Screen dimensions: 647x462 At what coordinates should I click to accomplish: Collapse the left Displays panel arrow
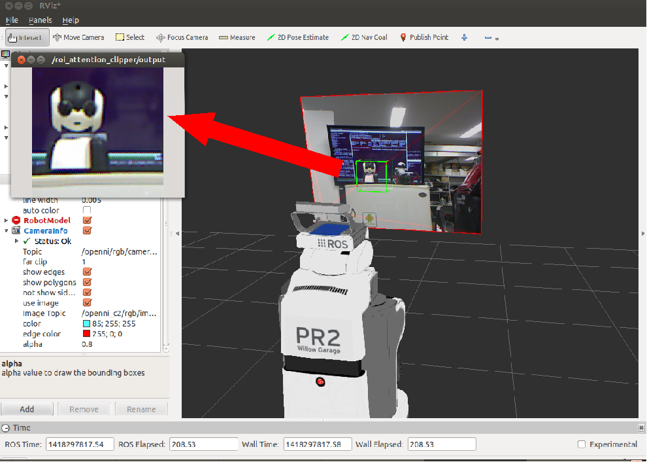[177, 234]
